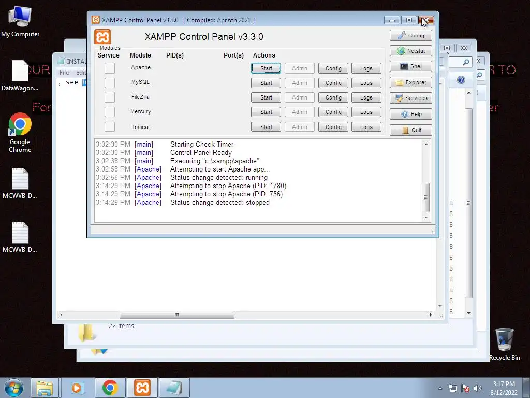The height and width of the screenshot is (398, 530).
Task: Click log scrollbar down arrow in XAMPP
Action: [426, 217]
